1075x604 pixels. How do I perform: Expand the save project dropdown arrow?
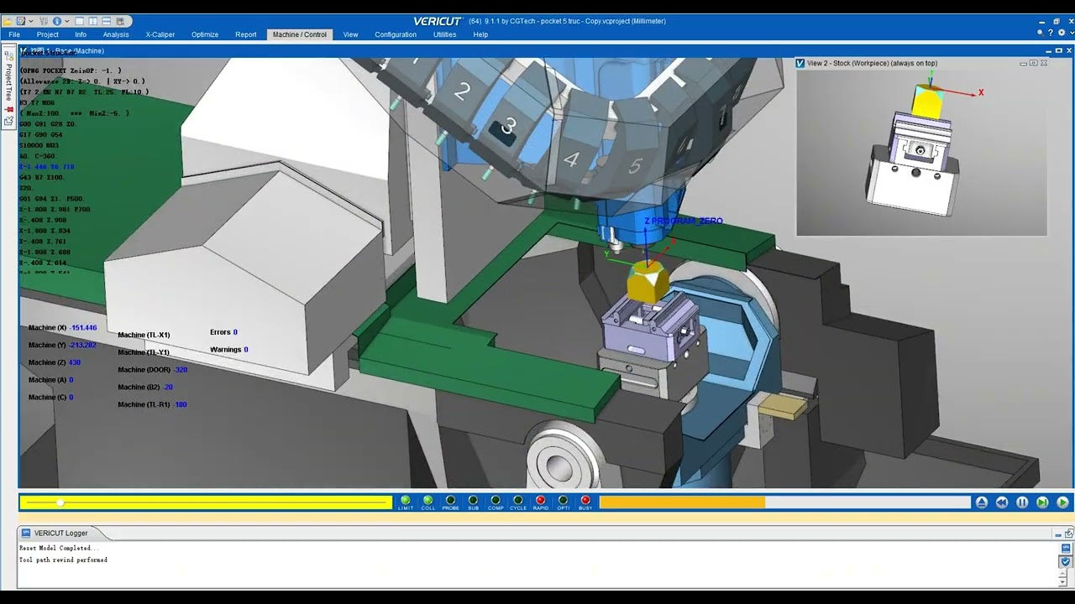(31, 21)
